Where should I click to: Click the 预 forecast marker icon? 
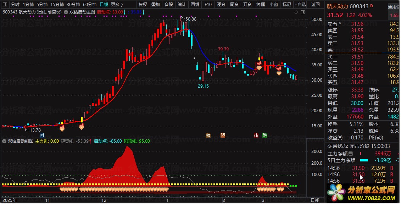coord(223,135)
